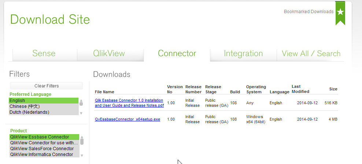Viewport: 362px width, 164px height.
Task: Click the Version No column header
Action: [175, 89]
